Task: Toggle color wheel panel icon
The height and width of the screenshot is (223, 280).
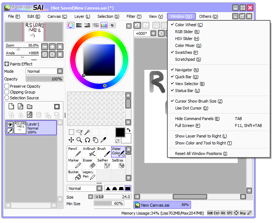Action: [x=70, y=25]
